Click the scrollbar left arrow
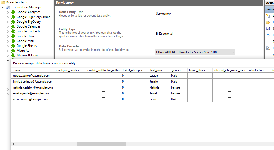The height and width of the screenshot is (150, 274). 13,144
